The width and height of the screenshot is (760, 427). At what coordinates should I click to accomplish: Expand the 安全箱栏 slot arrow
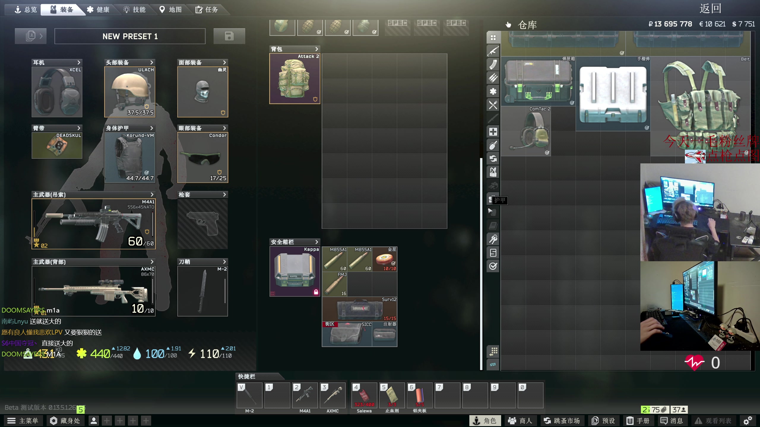pyautogui.click(x=316, y=242)
